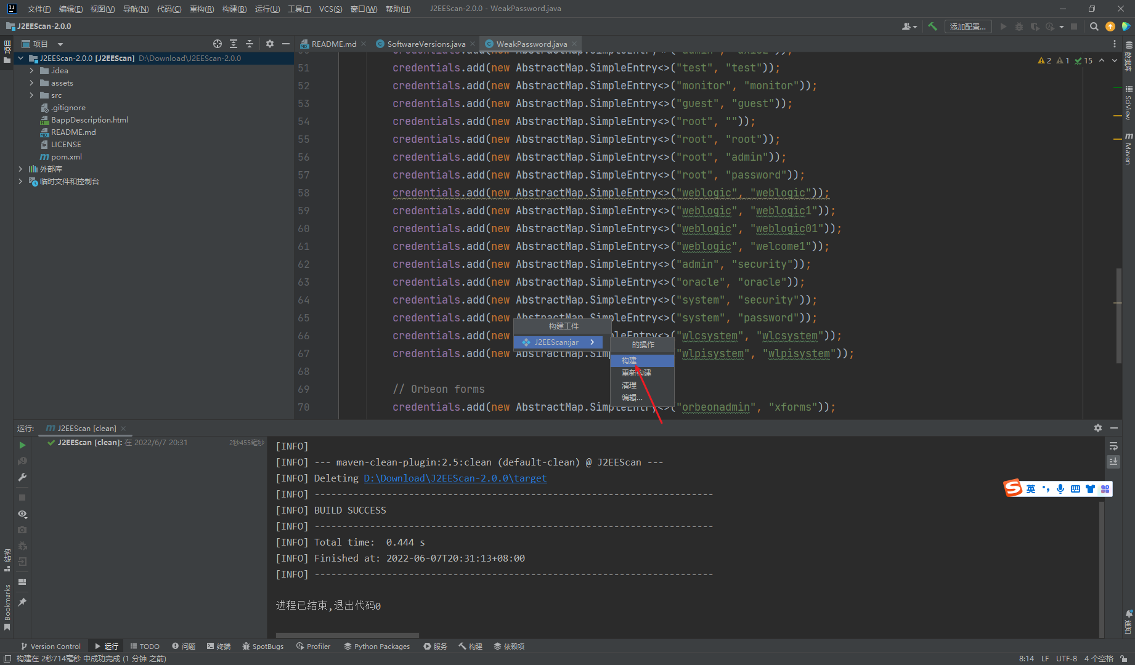The height and width of the screenshot is (665, 1135).
Task: Open the Bookmarks side panel
Action: [x=7, y=607]
